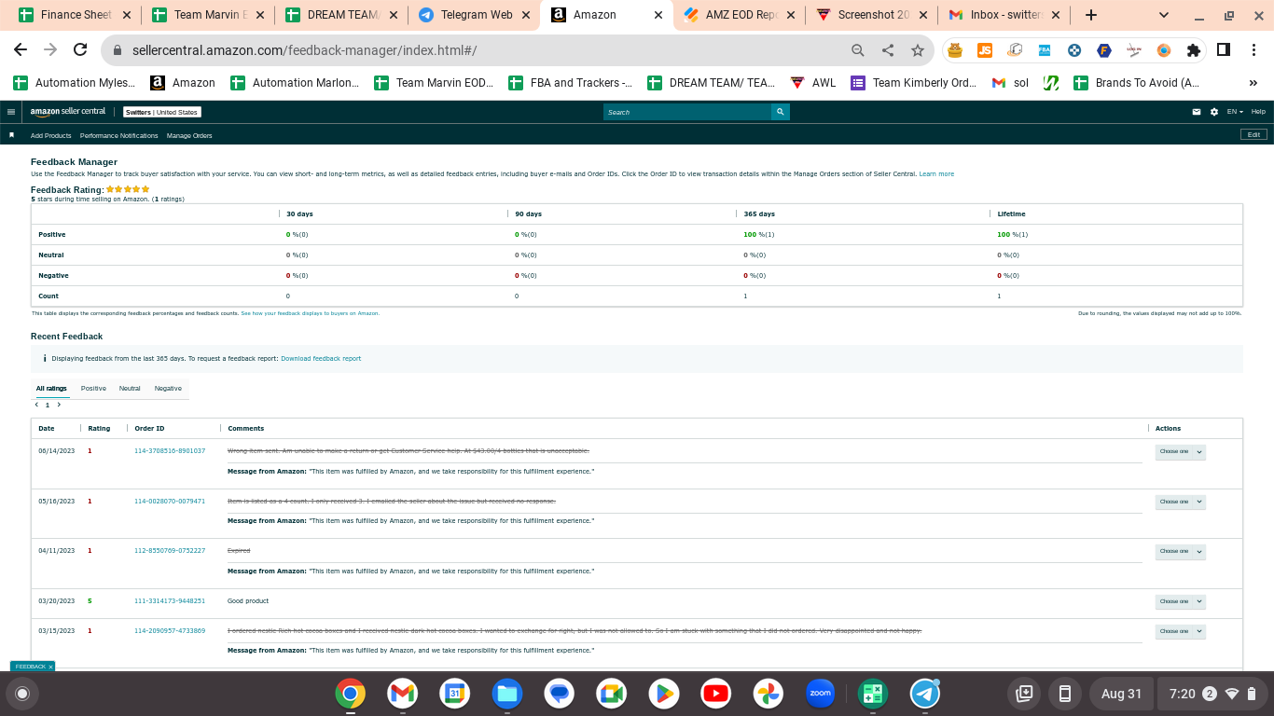Open the ChromeOS launcher button
1274x716 pixels.
[x=22, y=694]
